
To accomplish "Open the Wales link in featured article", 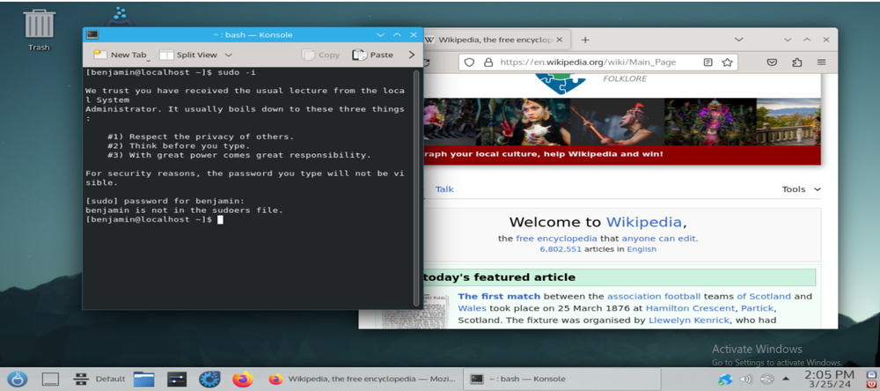I will click(472, 308).
